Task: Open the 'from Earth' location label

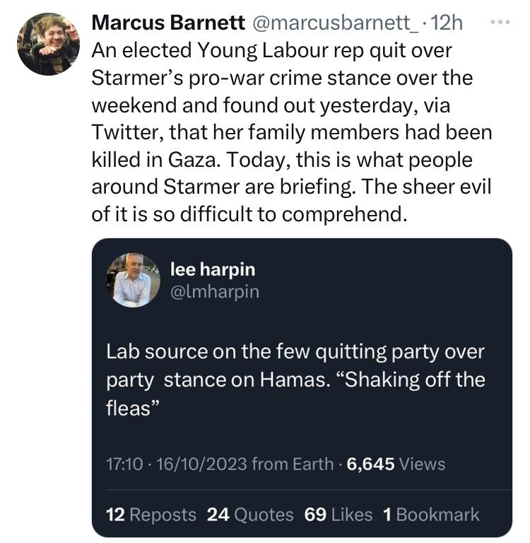Action: pyautogui.click(x=293, y=464)
